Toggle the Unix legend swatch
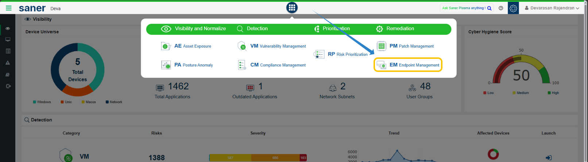This screenshot has height=162, width=588. [x=62, y=102]
